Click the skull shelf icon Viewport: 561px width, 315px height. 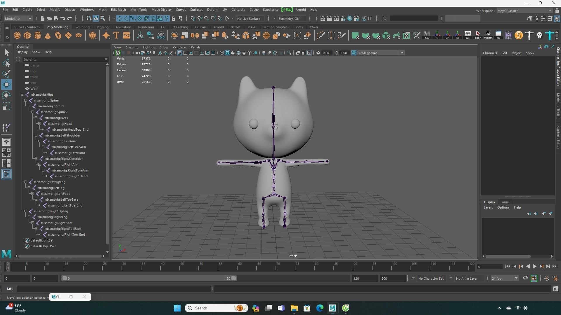pyautogui.click(x=539, y=36)
